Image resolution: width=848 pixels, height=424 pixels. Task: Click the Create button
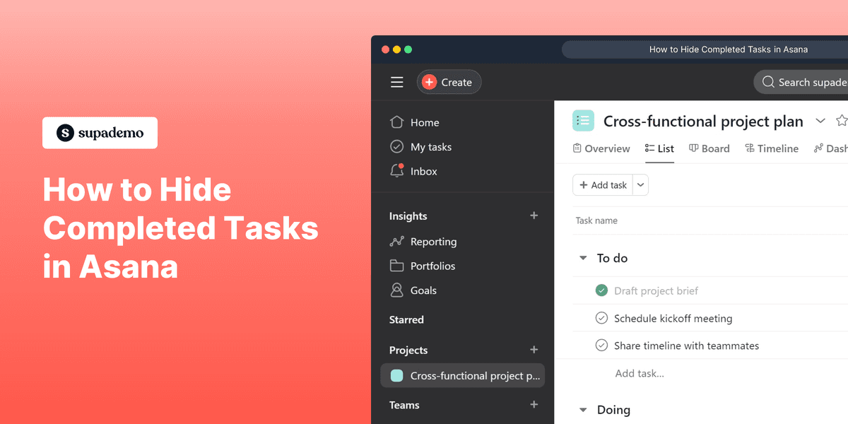click(449, 81)
